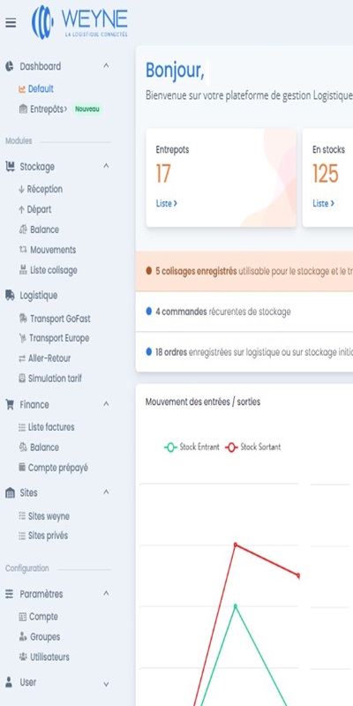Open the Entrepots Liste link
Screen dimensions: 353x706
pos(167,204)
